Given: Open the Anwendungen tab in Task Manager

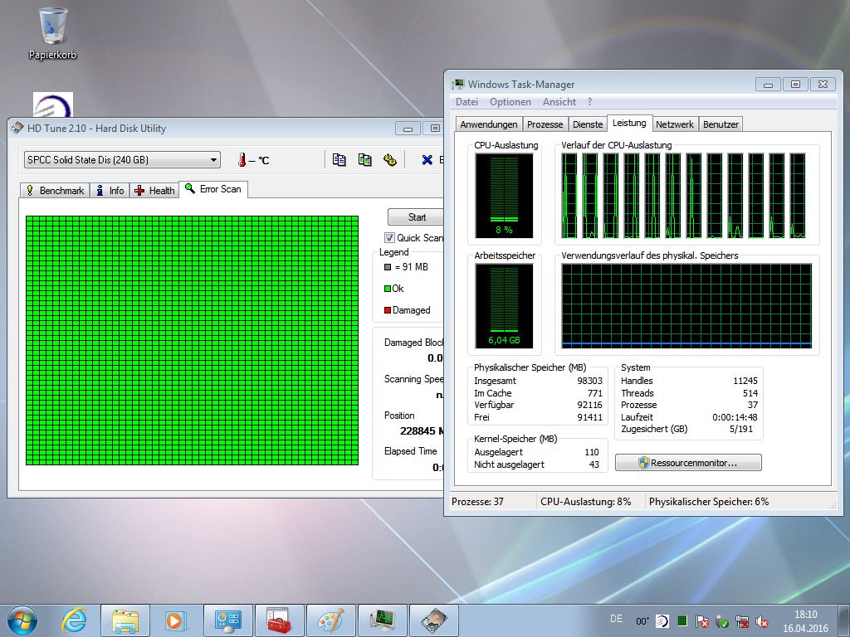Looking at the screenshot, I should pyautogui.click(x=489, y=124).
